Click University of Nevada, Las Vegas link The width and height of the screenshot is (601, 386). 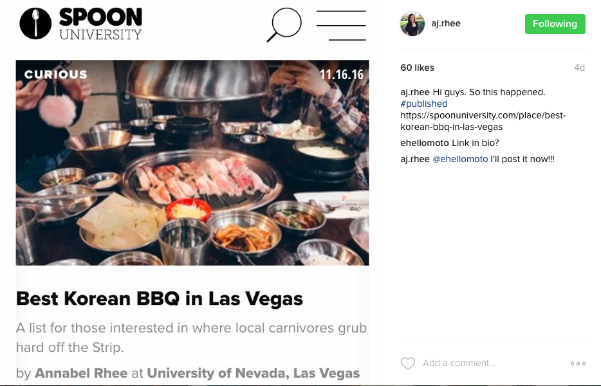coord(254,373)
